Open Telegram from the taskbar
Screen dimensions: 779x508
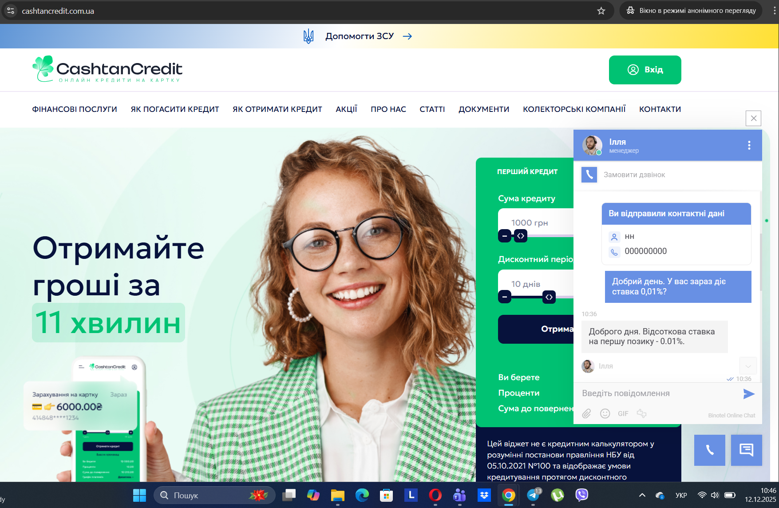click(533, 495)
